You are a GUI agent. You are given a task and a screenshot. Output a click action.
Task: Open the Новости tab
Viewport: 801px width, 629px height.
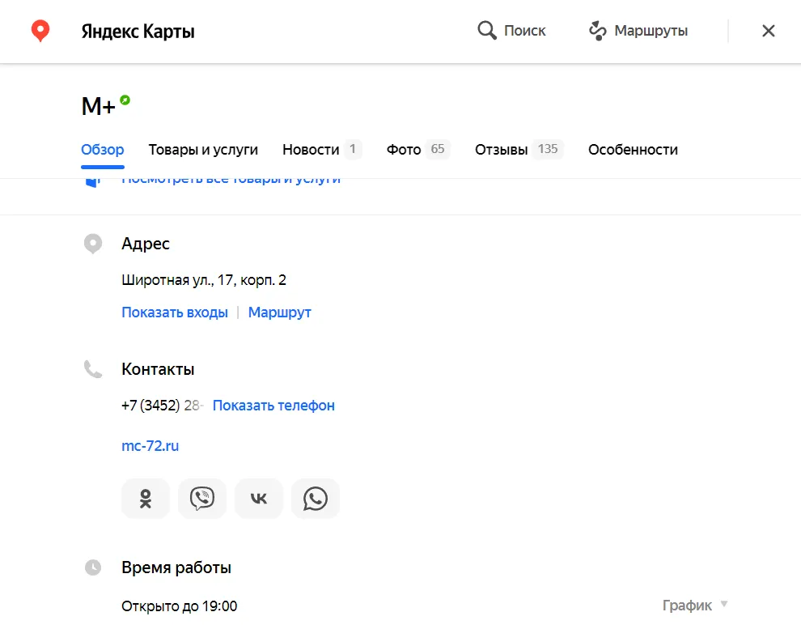(322, 150)
